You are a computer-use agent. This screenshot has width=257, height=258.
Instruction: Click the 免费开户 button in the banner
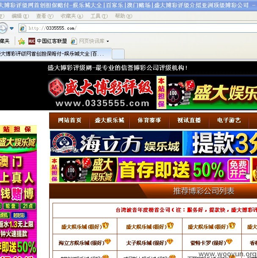point(238,170)
